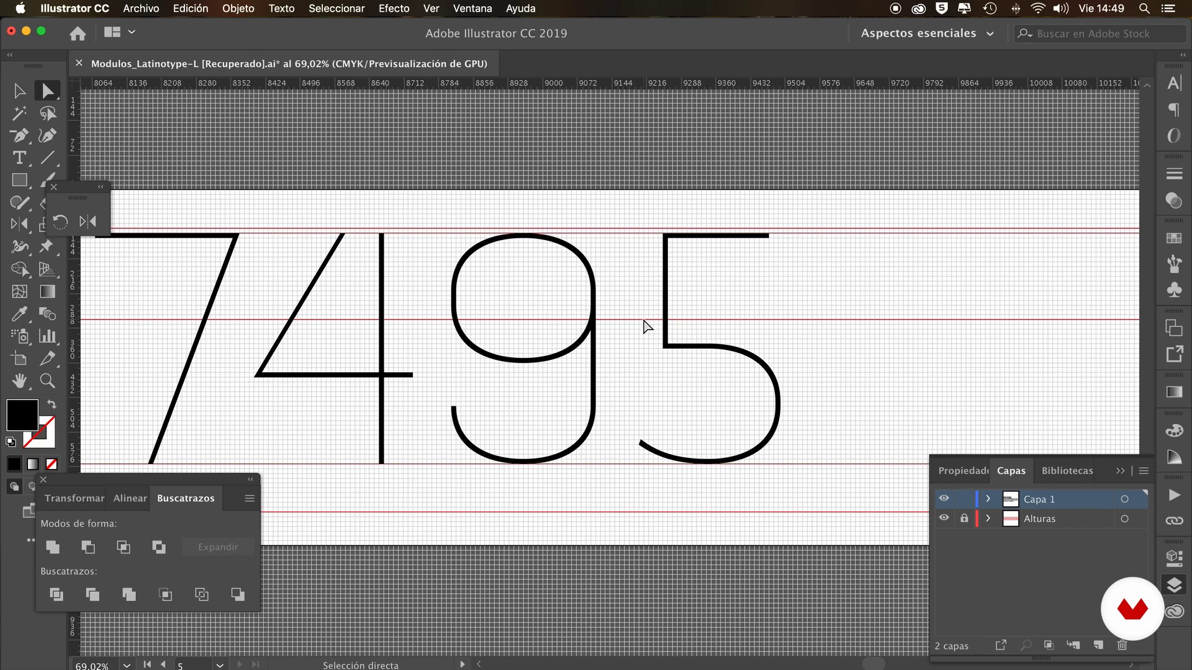Screen dimensions: 1192x670
Task: Click the Outline pathfinder icon
Action: point(202,595)
